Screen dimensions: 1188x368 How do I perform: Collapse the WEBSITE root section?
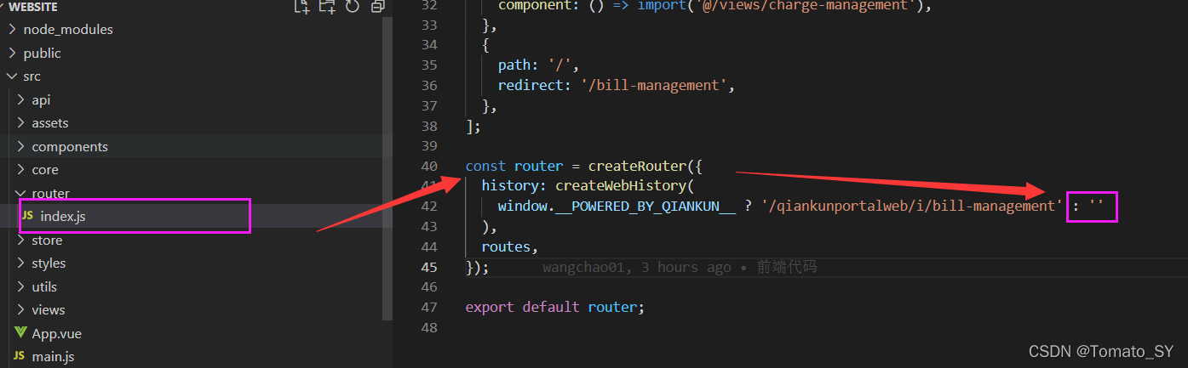click(3, 7)
